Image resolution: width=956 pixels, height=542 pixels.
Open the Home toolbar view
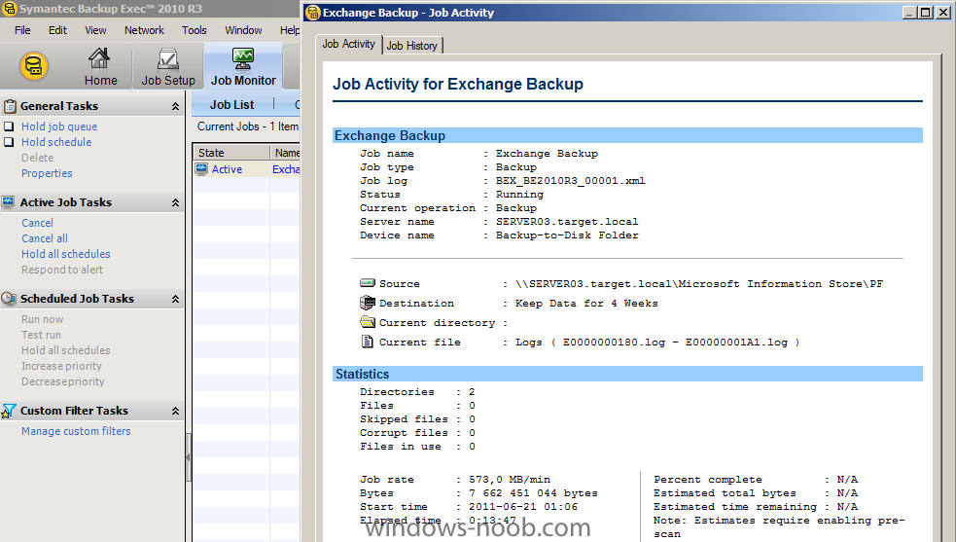(x=100, y=66)
